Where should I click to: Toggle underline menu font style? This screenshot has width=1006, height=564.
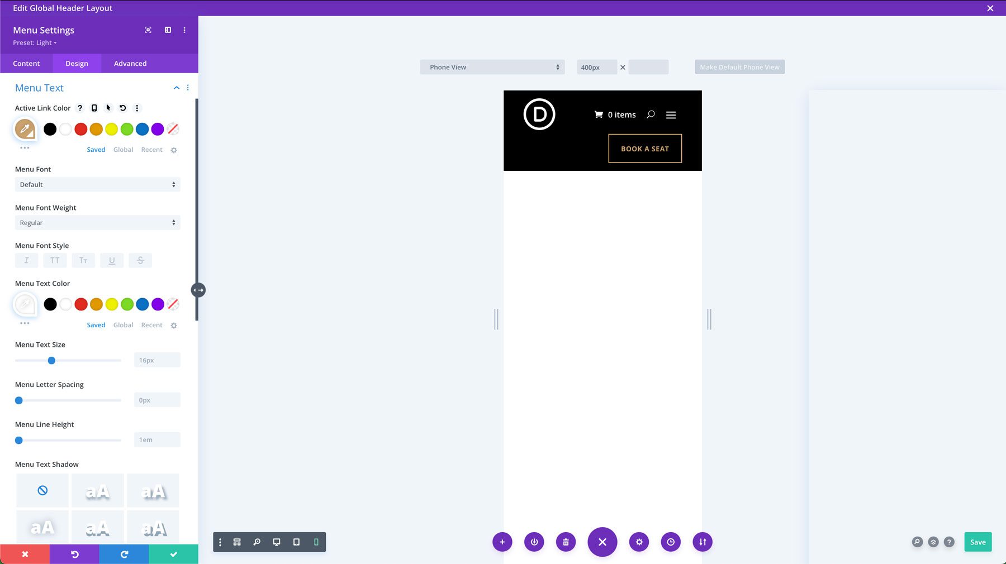point(112,260)
